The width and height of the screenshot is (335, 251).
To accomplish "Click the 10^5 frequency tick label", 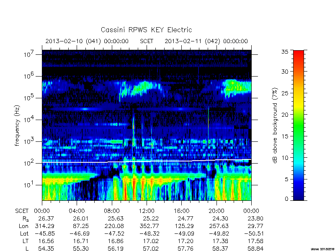I will coord(29,97).
